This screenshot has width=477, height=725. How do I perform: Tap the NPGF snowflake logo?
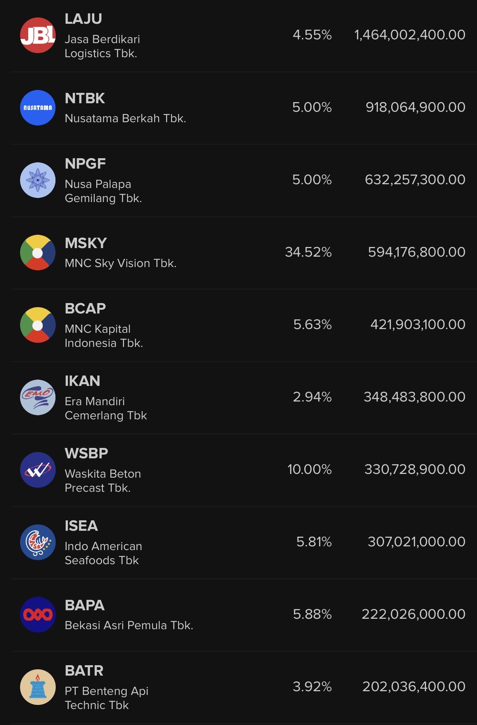(38, 180)
